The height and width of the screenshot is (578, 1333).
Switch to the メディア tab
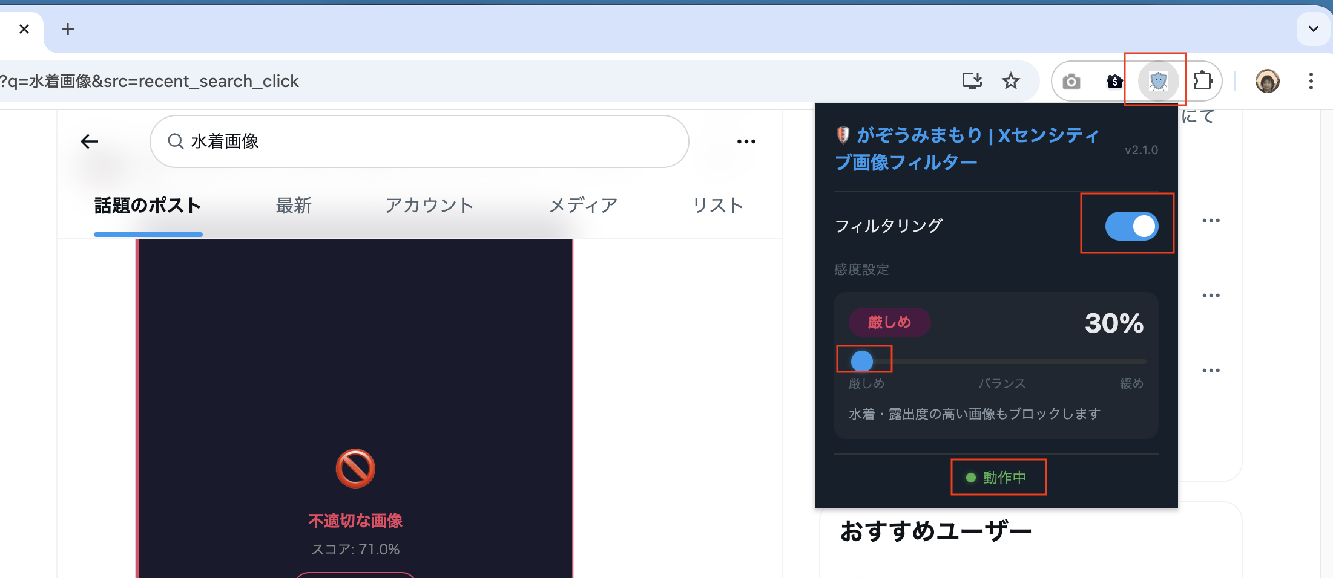pyautogui.click(x=583, y=206)
